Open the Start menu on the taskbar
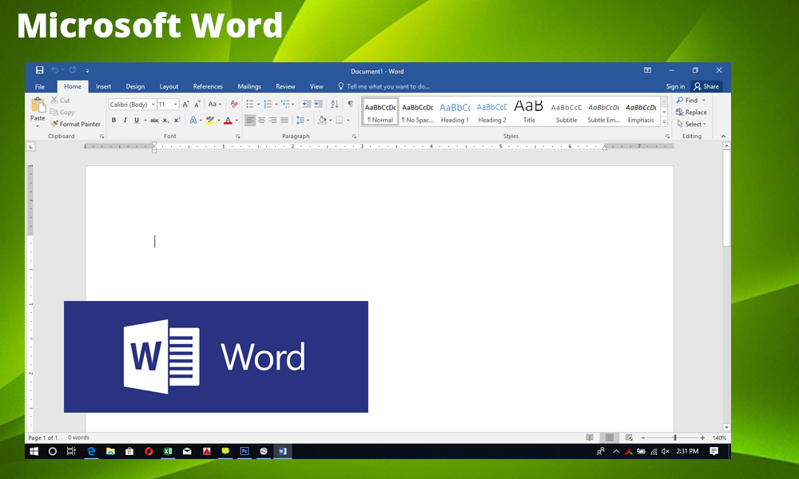This screenshot has width=799, height=479. pos(34,451)
